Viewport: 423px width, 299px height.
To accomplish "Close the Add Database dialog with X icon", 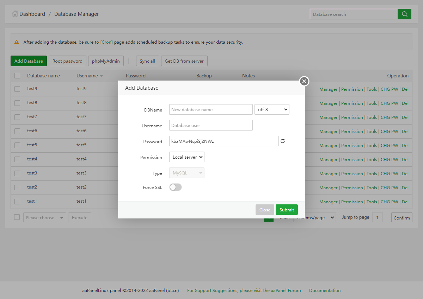I will (x=304, y=81).
